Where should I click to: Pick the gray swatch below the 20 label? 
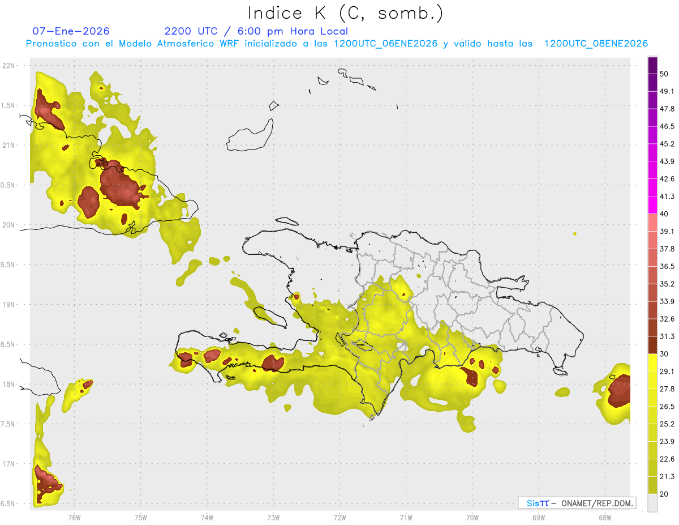pos(652,502)
